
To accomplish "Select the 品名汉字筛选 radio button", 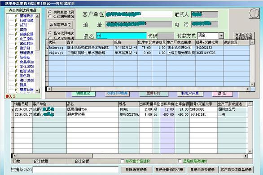I will click(50, 38).
